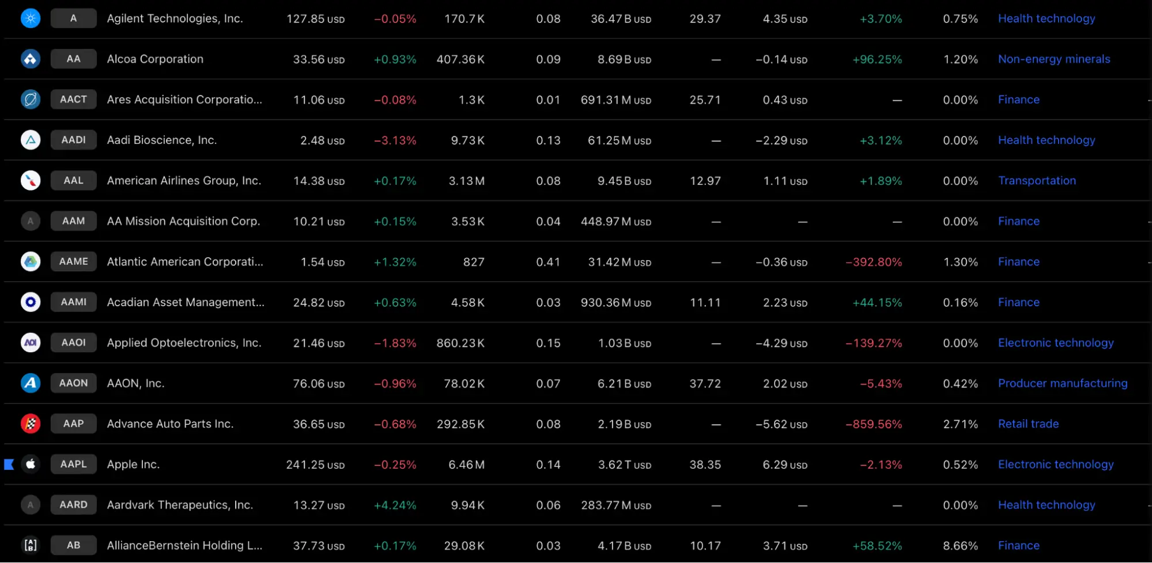Viewport: 1152px width, 563px height.
Task: Click the Applied Optoelectronics AOI logo
Action: pyautogui.click(x=31, y=343)
